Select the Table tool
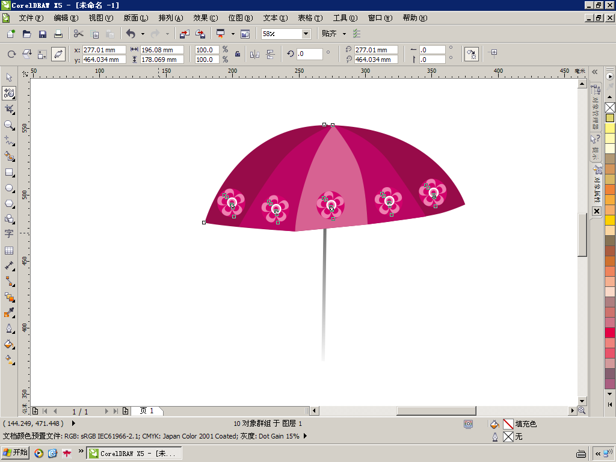This screenshot has width=616, height=462. 9,250
